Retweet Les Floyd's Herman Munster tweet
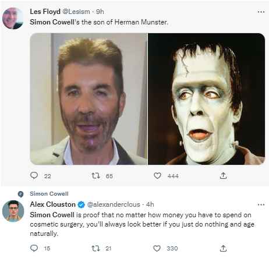The image size is (269, 258). tap(95, 176)
